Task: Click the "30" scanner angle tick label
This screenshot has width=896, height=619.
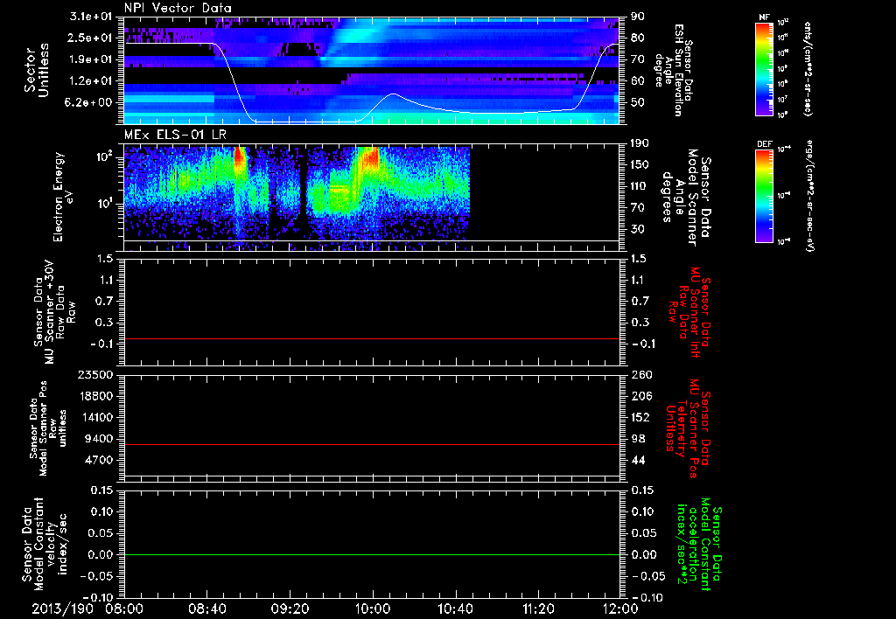Action: point(637,229)
